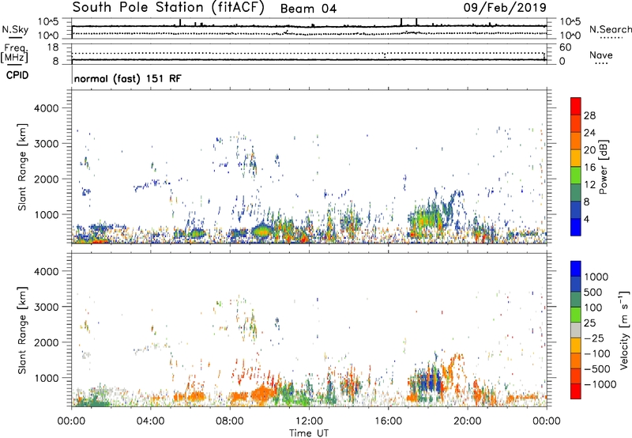Click the red top segment of power colorbar
This screenshot has width=632, height=438.
(x=576, y=106)
